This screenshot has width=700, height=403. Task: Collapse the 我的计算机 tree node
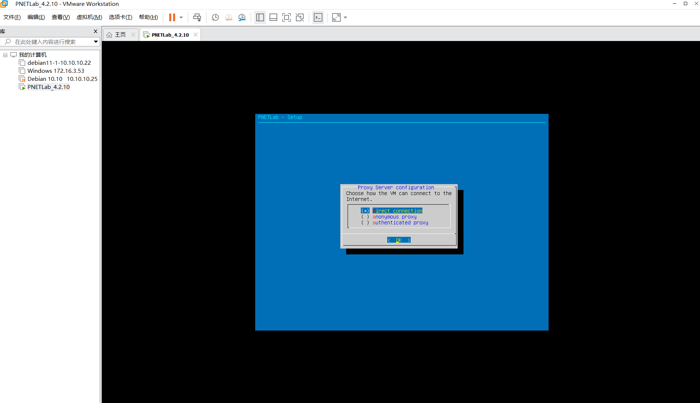6,55
